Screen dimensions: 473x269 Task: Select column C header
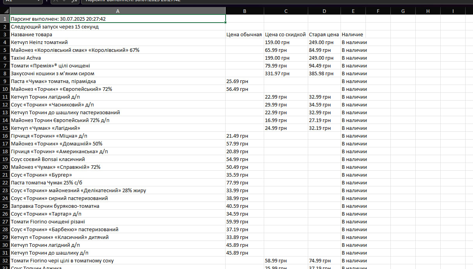[x=286, y=11]
